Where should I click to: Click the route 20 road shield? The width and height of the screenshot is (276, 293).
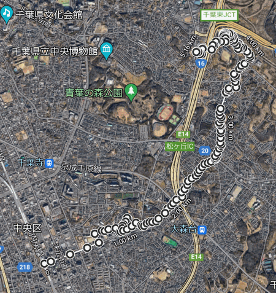[205, 151]
